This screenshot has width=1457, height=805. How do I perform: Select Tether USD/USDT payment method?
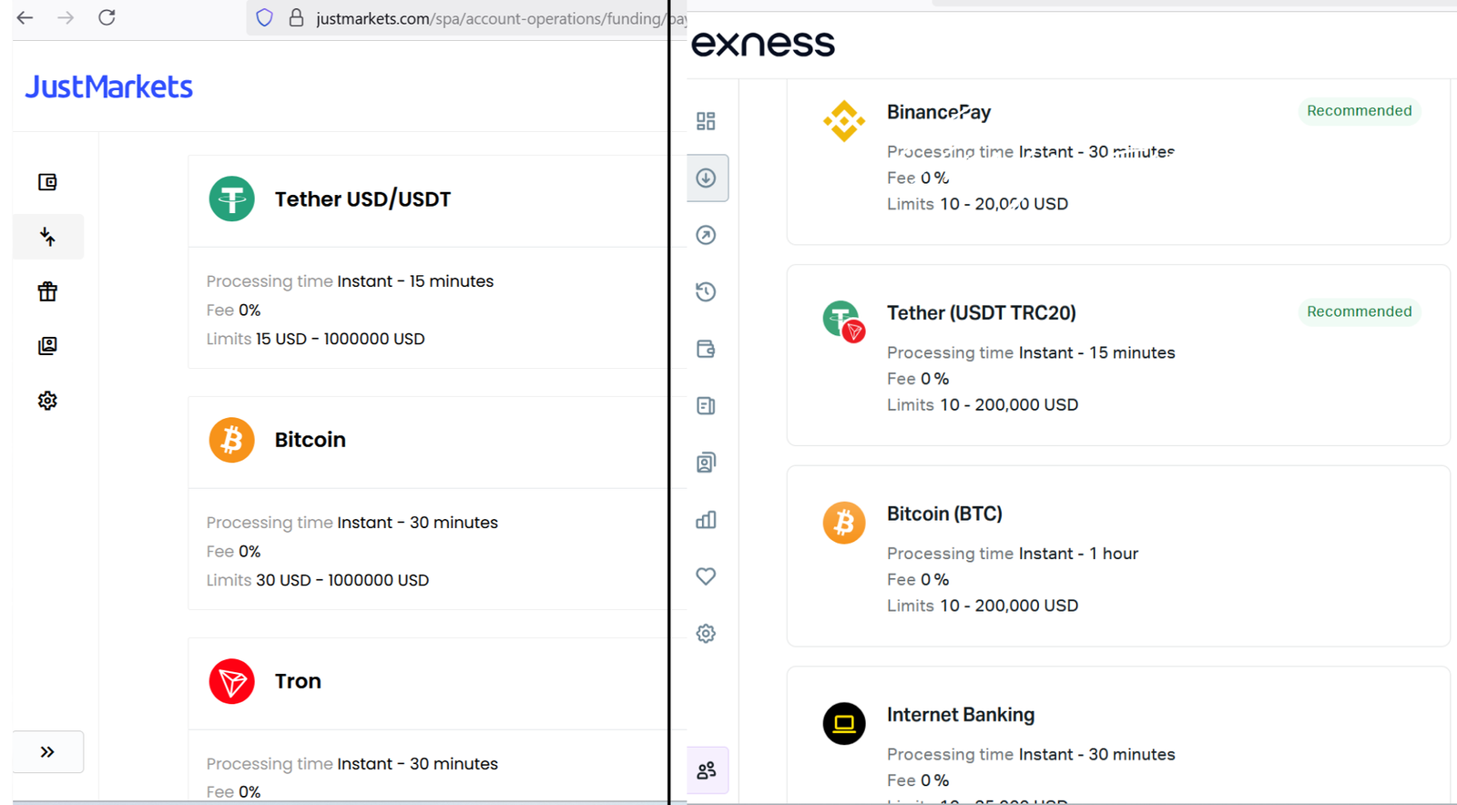428,261
